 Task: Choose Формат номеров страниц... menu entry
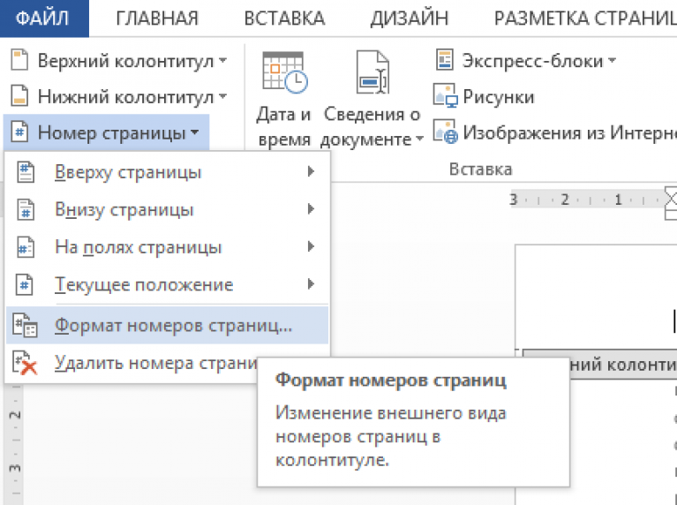[173, 326]
